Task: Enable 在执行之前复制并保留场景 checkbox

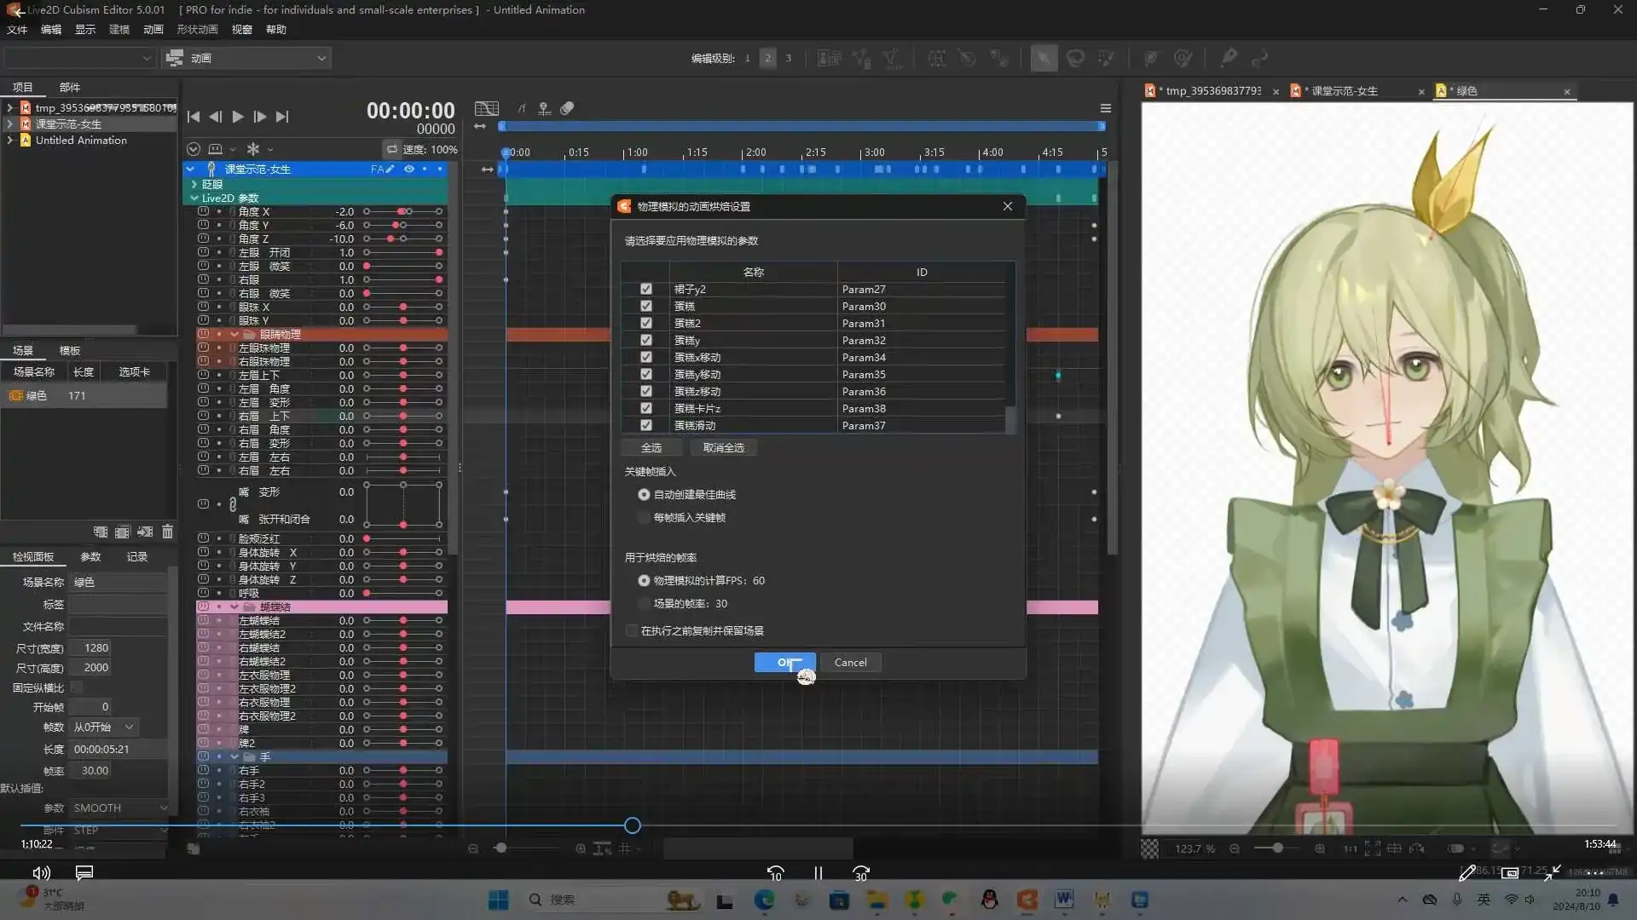Action: pos(632,630)
